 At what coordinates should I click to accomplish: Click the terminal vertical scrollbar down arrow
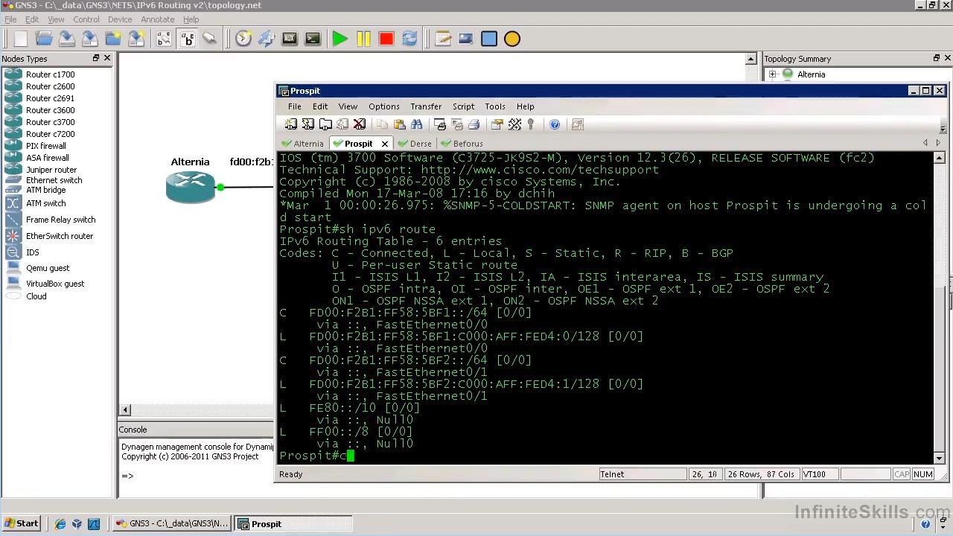tap(939, 458)
